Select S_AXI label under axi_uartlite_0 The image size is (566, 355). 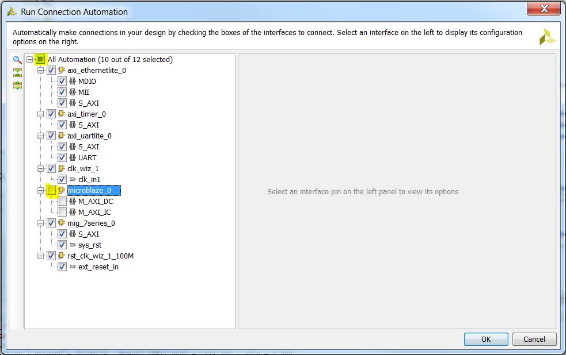[89, 147]
